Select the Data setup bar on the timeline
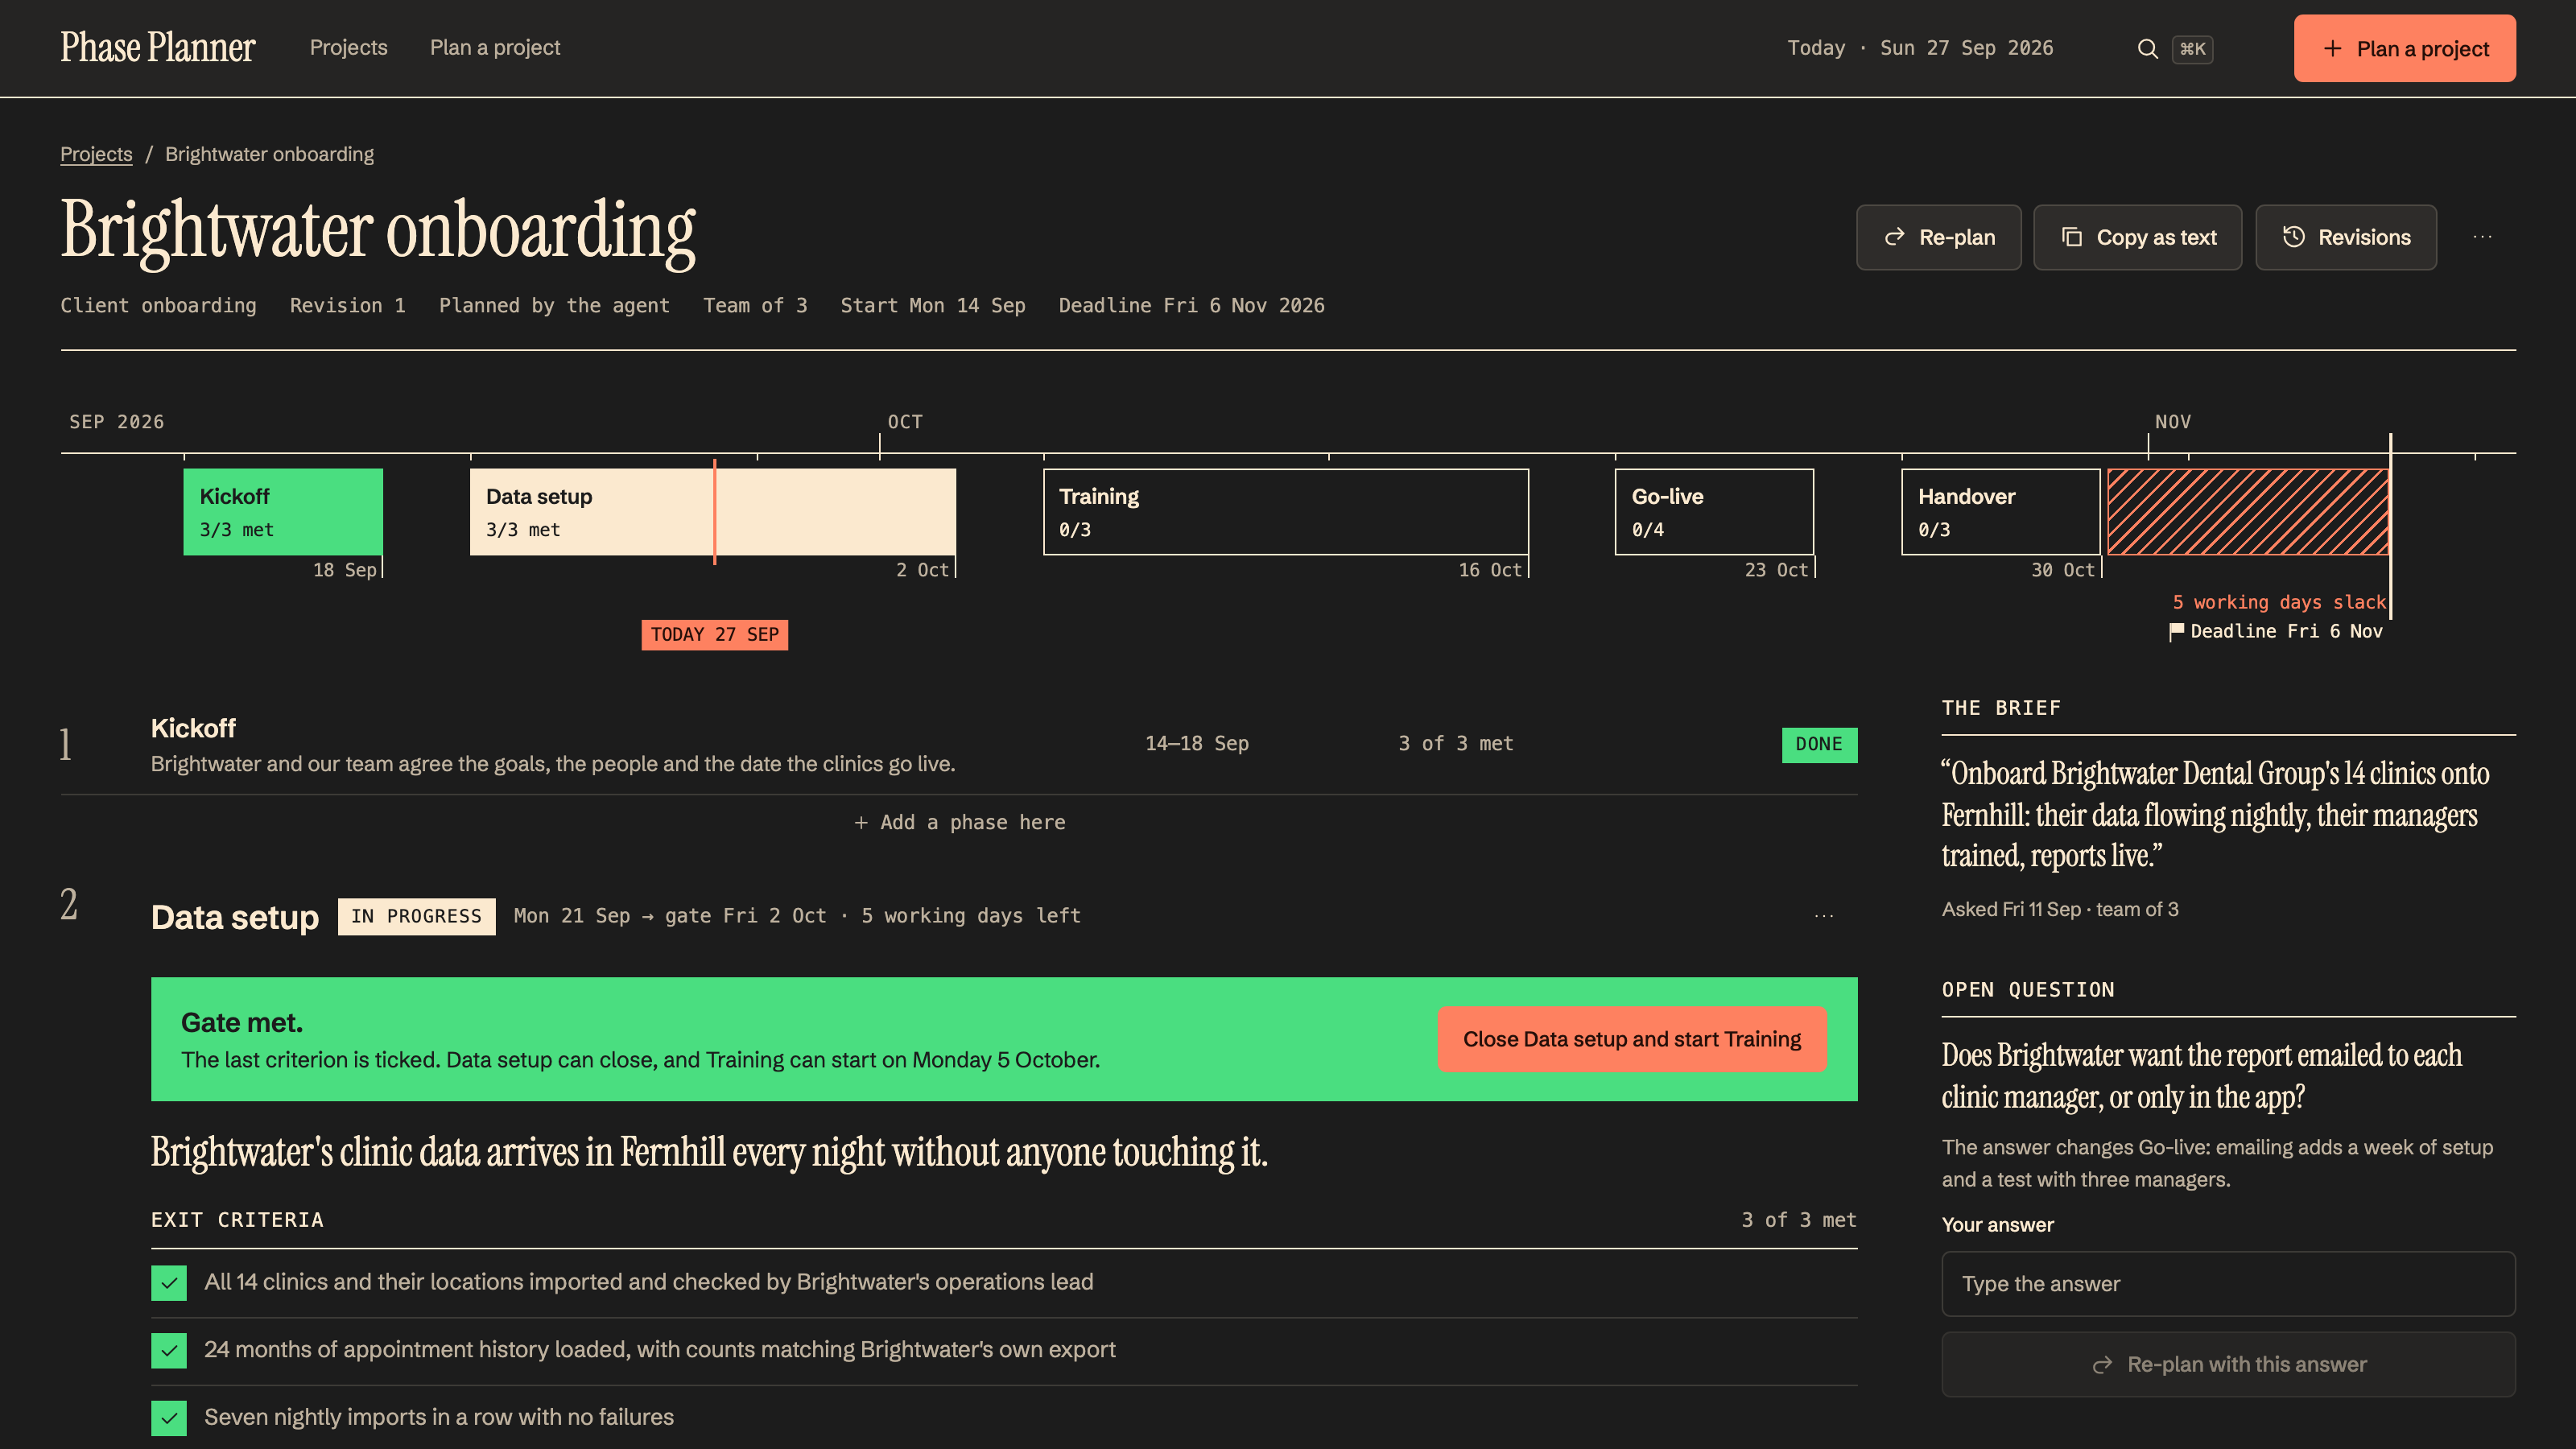 pos(712,512)
